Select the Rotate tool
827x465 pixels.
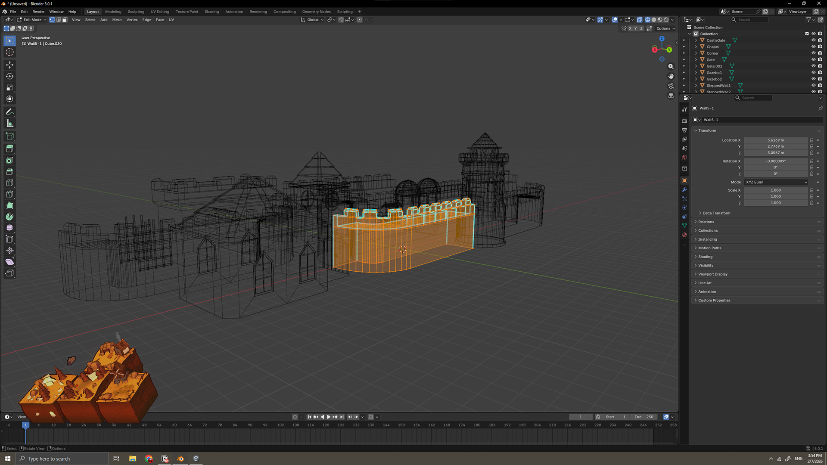pos(9,76)
